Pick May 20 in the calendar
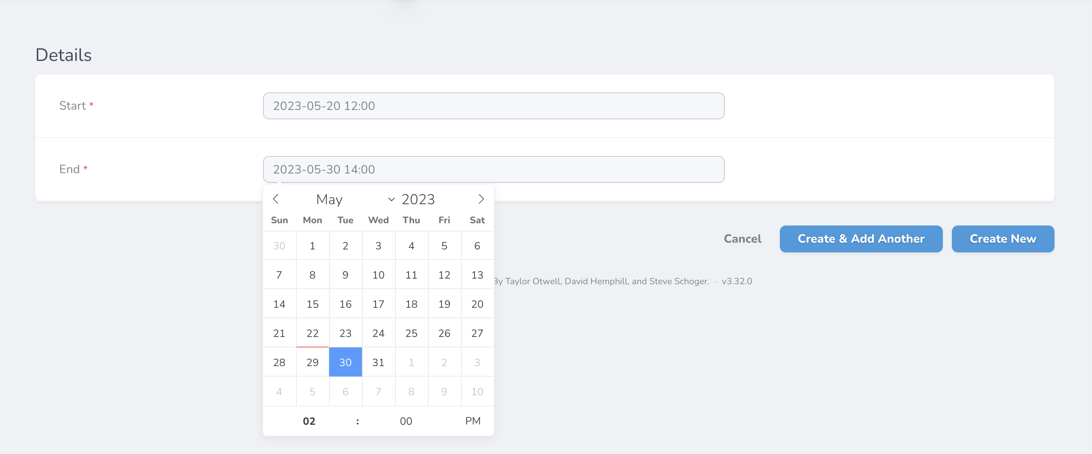The image size is (1092, 454). (x=477, y=304)
